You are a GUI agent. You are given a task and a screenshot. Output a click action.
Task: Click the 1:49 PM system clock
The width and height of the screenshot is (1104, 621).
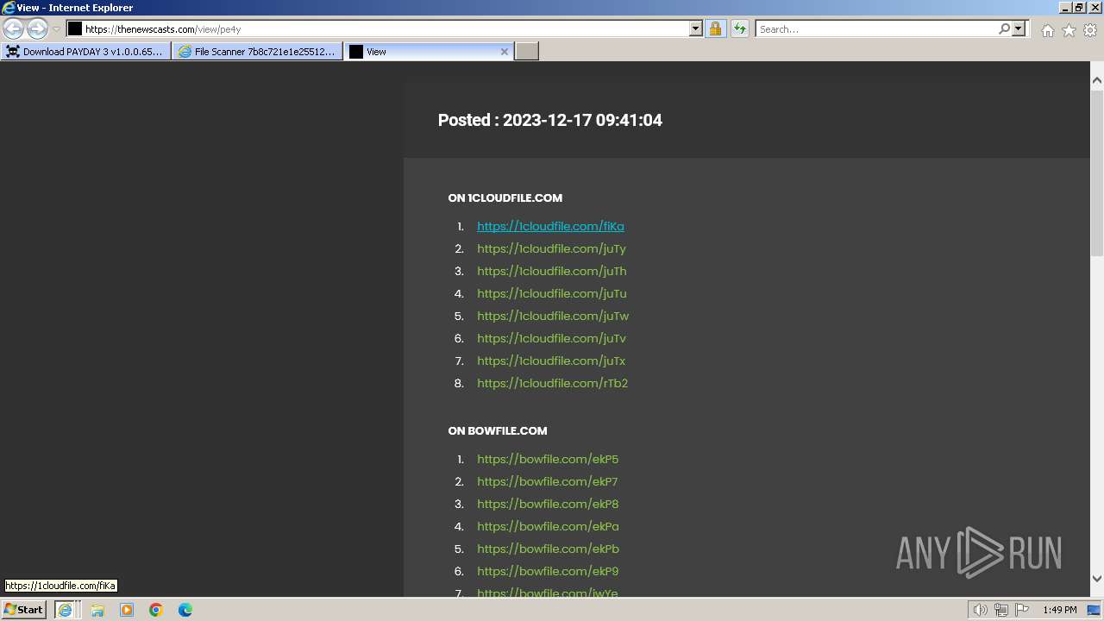click(1059, 610)
